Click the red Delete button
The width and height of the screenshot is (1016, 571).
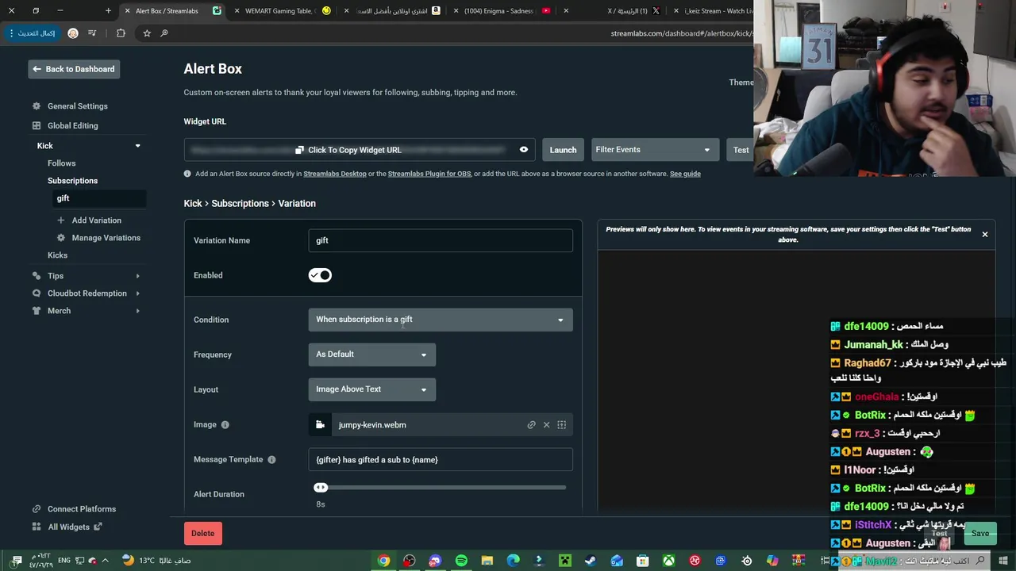202,533
